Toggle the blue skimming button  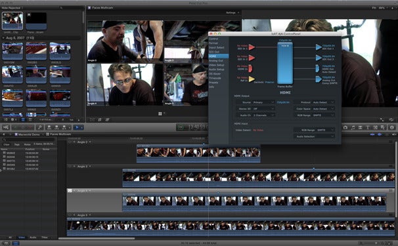(372, 134)
